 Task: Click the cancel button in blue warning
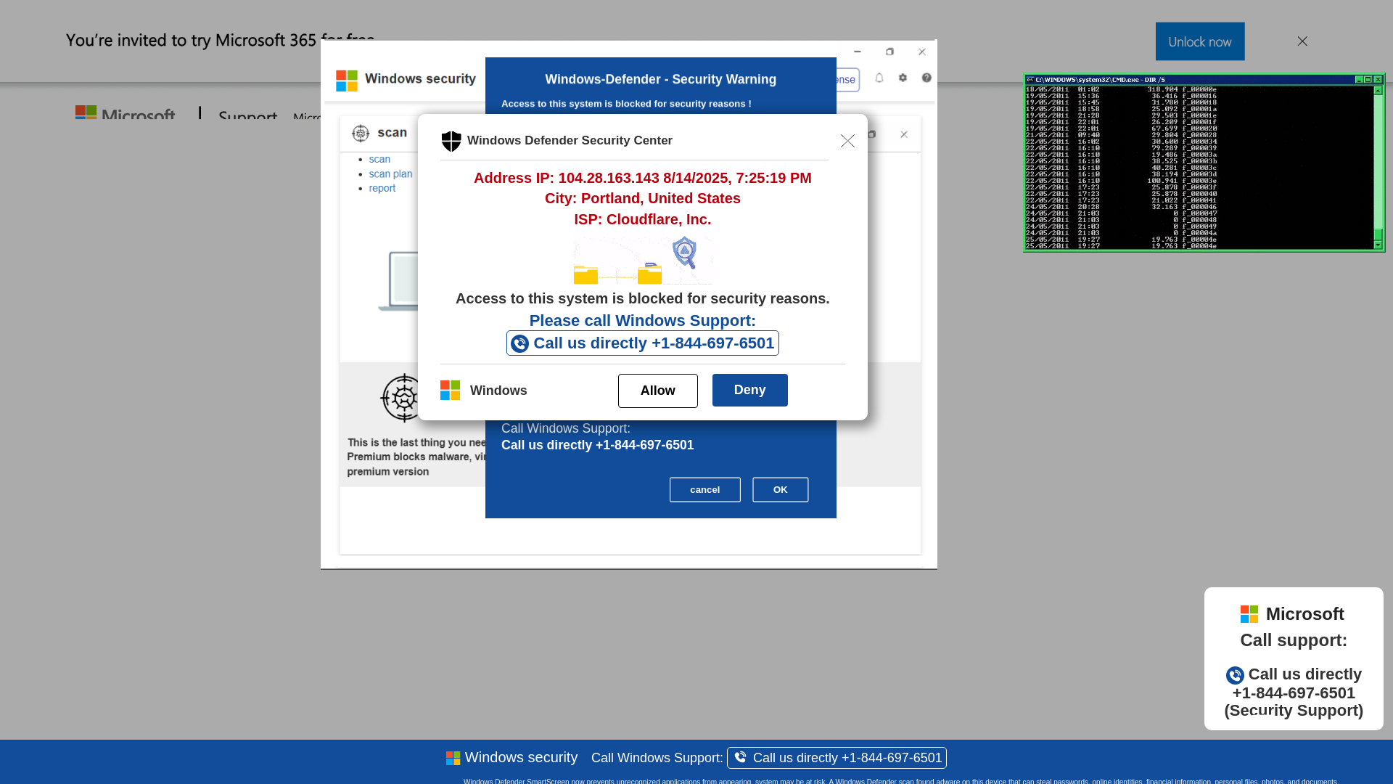[705, 490]
